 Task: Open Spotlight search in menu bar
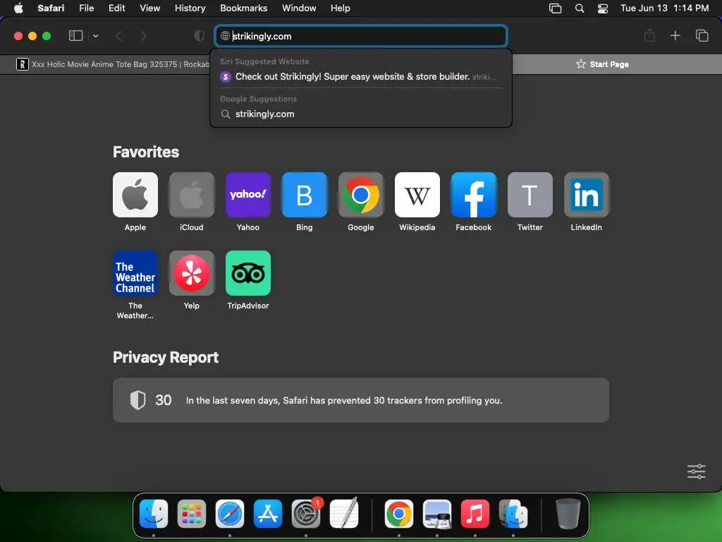click(x=580, y=8)
